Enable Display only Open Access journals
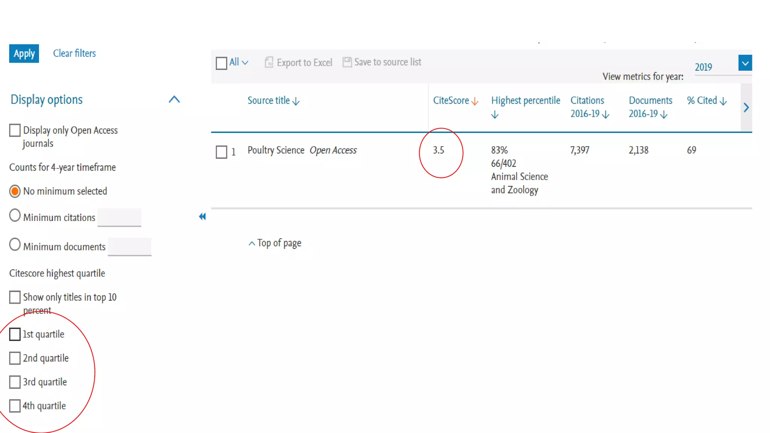The image size is (770, 433). tap(15, 130)
